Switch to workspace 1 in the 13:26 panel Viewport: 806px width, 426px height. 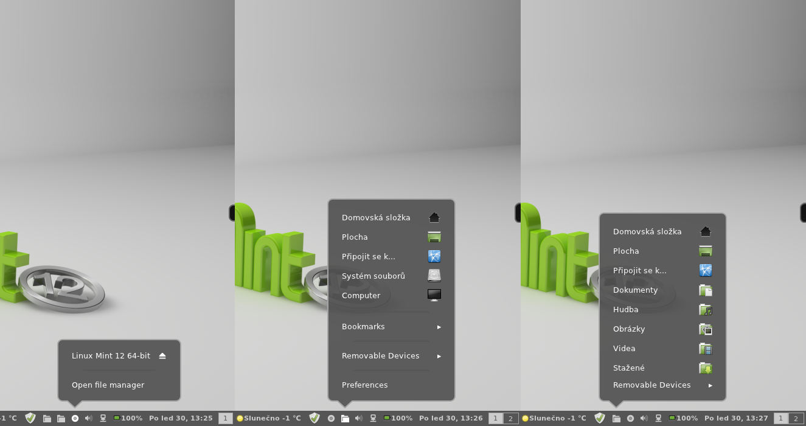pos(496,418)
